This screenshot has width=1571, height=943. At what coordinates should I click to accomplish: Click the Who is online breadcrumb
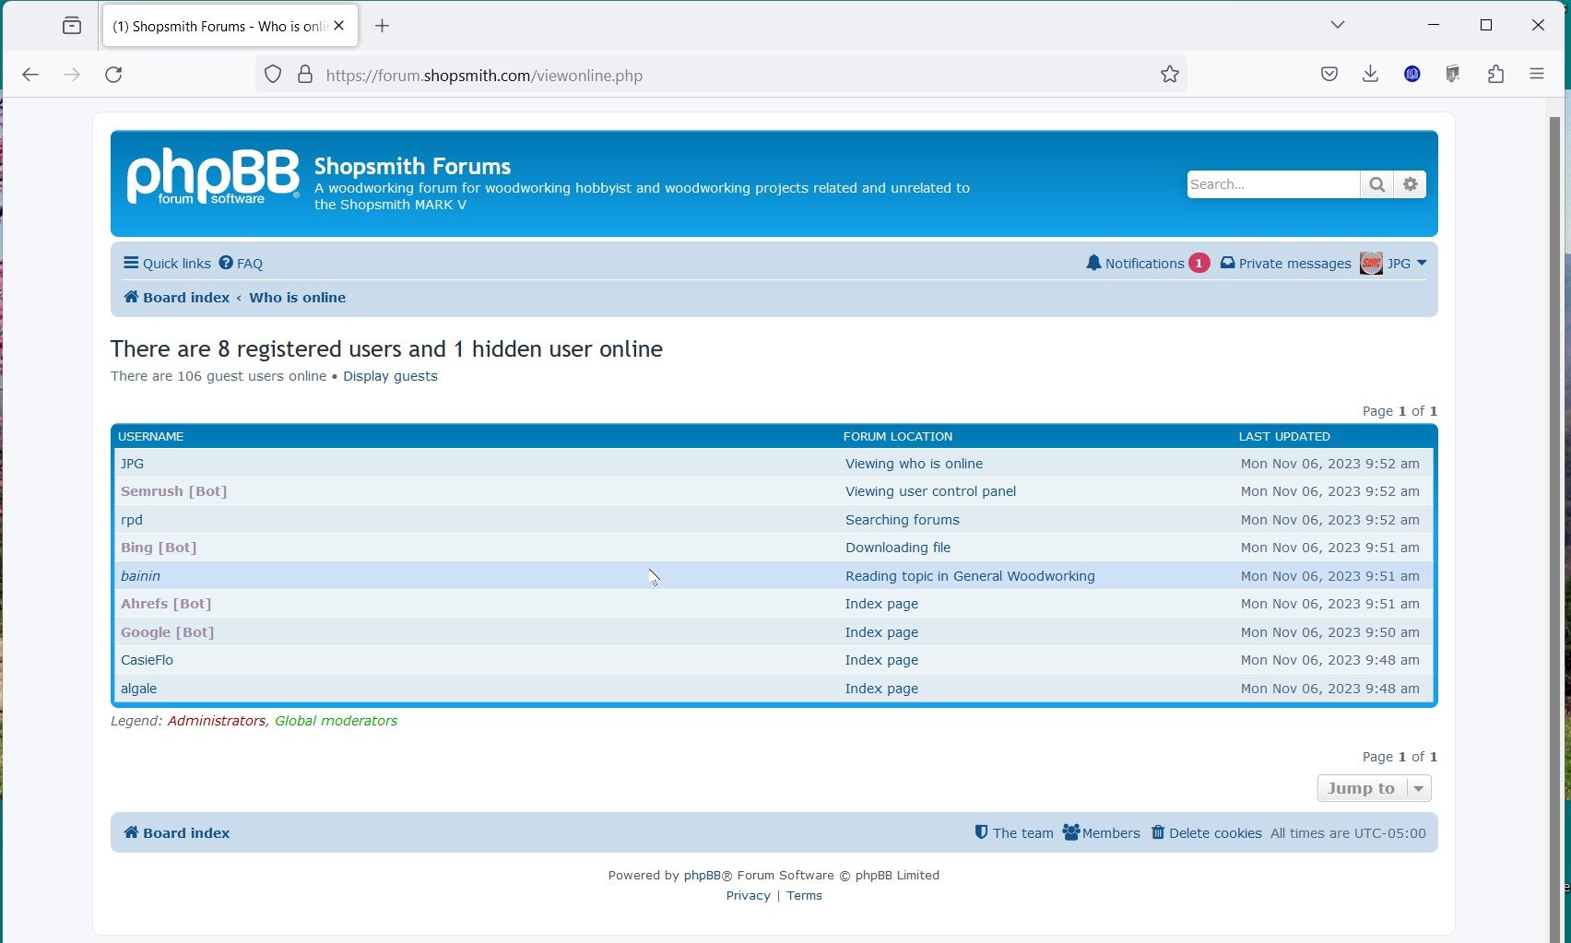(x=297, y=297)
